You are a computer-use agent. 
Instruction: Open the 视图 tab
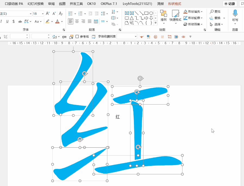(x=62, y=4)
